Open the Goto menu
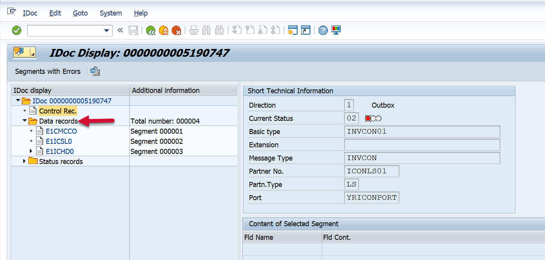The height and width of the screenshot is (260, 545). (80, 13)
